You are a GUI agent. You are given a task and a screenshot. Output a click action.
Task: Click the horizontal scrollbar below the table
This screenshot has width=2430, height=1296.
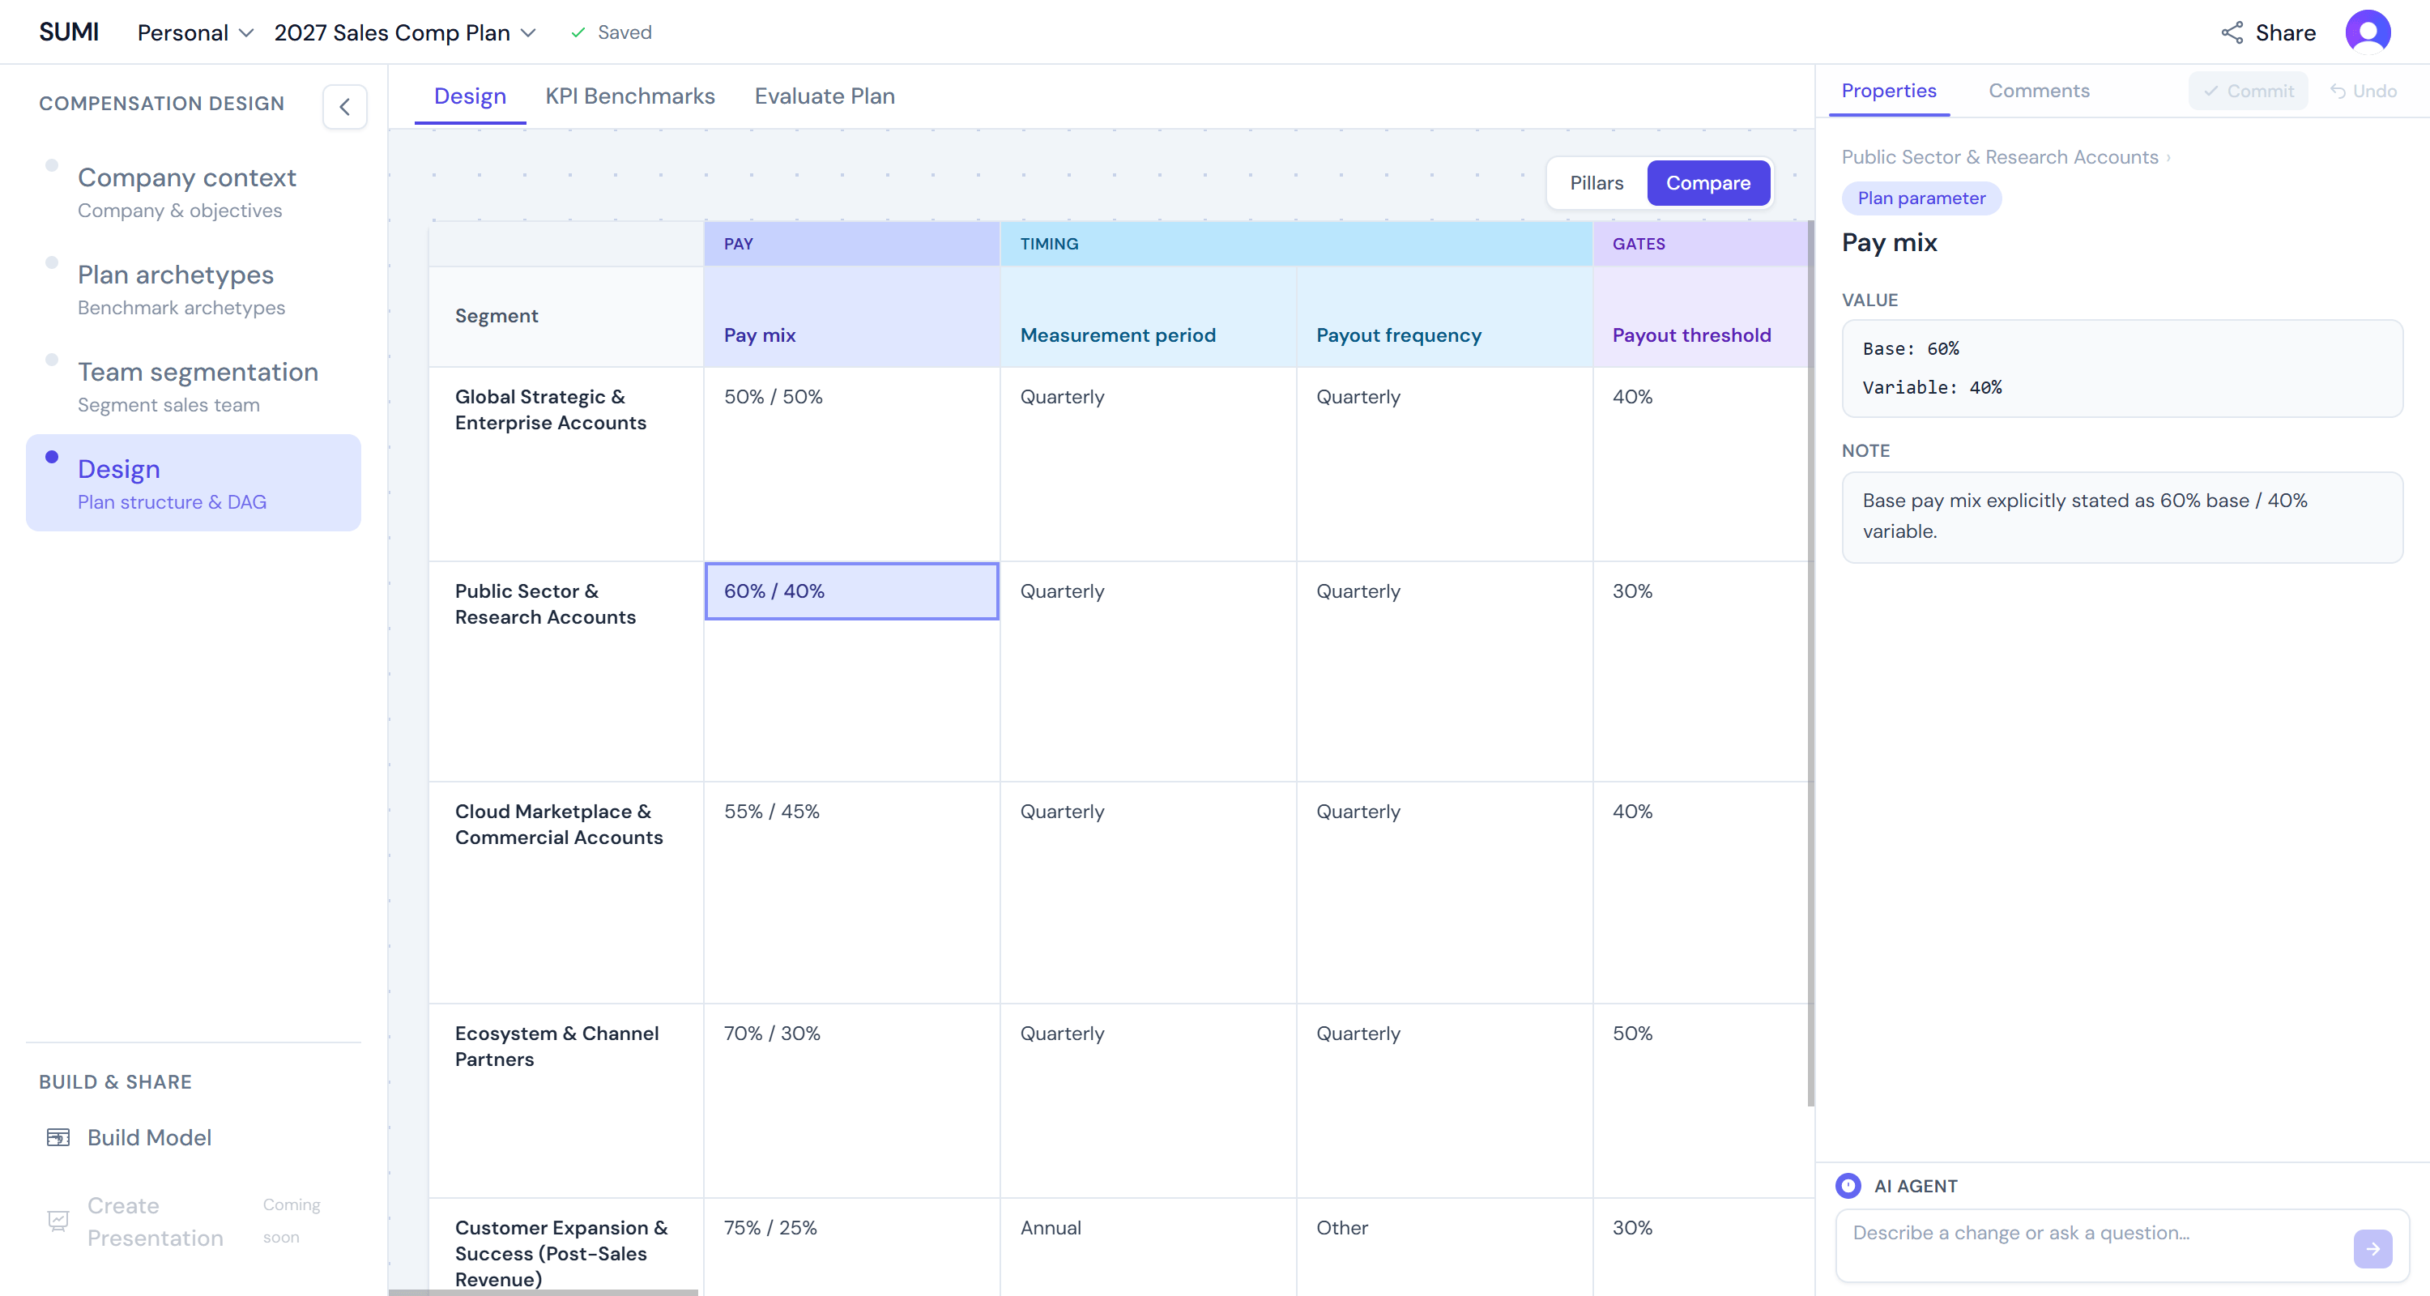pos(543,1292)
